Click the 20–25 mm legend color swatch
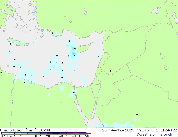The image size is (178, 137). point(50,133)
